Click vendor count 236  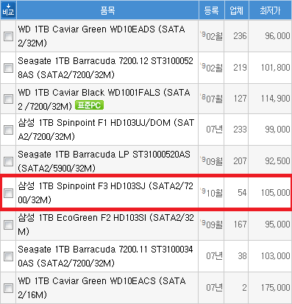coord(240,36)
